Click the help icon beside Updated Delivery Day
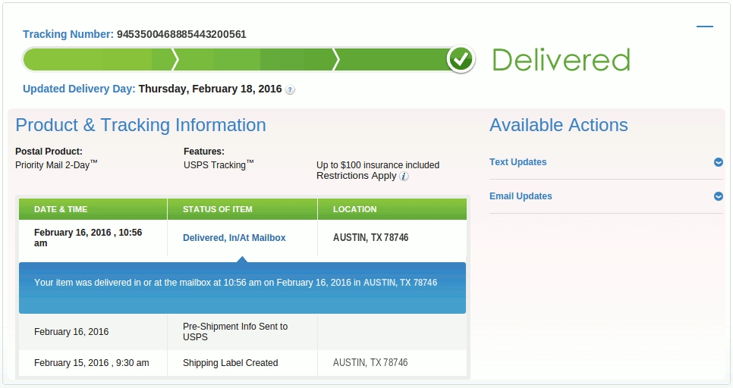Viewport: 733px width, 388px height. point(291,89)
